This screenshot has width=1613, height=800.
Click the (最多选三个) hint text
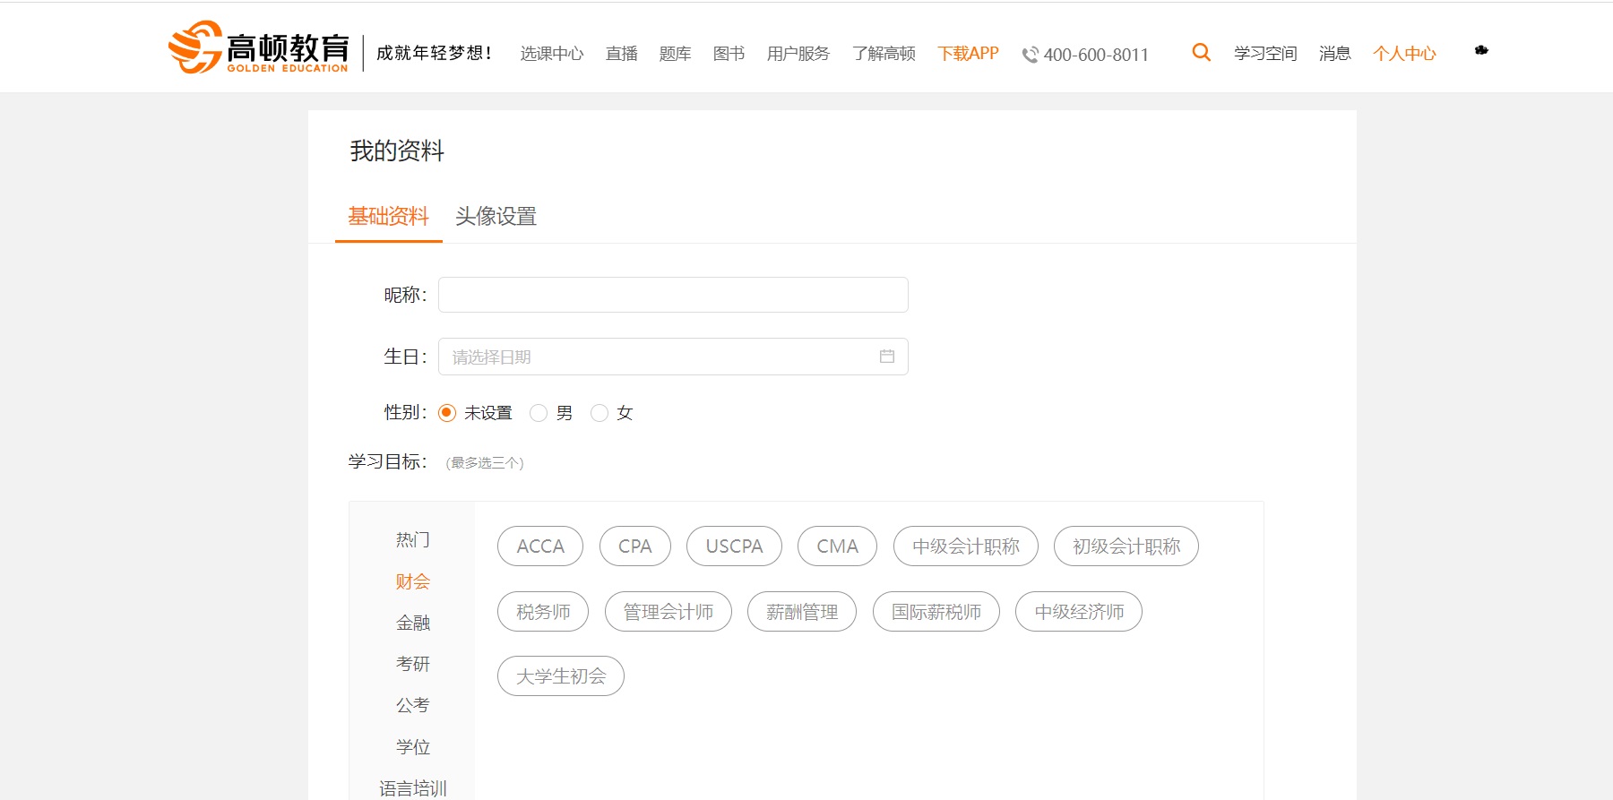coord(485,463)
